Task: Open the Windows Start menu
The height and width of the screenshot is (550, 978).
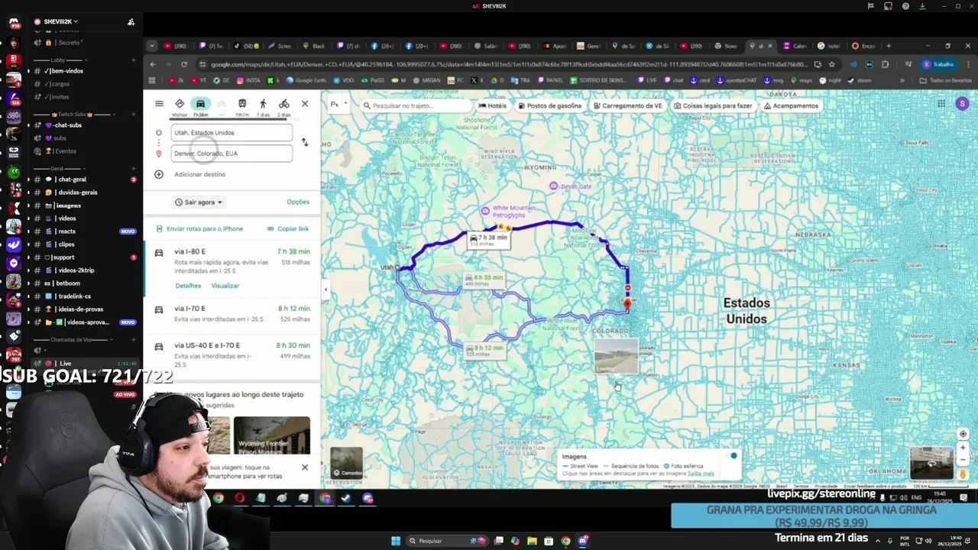Action: click(396, 541)
